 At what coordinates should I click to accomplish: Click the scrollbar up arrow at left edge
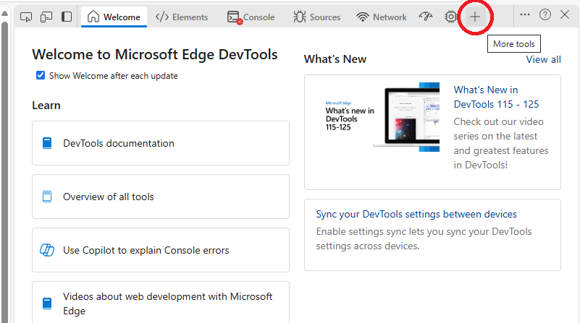pos(5,13)
